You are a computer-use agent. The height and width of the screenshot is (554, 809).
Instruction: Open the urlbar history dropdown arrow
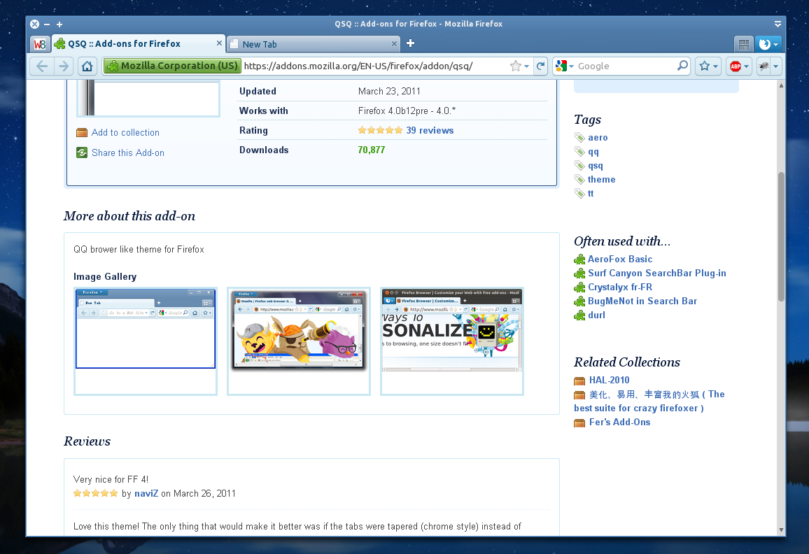pyautogui.click(x=526, y=66)
